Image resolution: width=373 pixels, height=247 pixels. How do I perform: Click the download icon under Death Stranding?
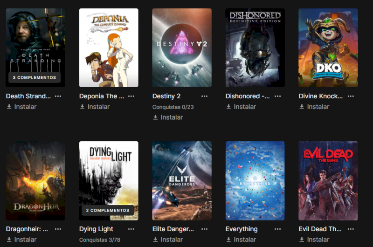pyautogui.click(x=9, y=107)
